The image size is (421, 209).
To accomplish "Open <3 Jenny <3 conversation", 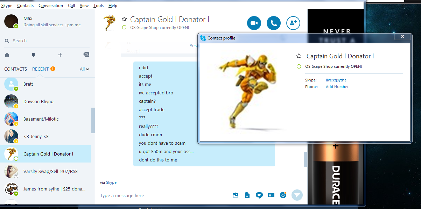I will point(45,136).
